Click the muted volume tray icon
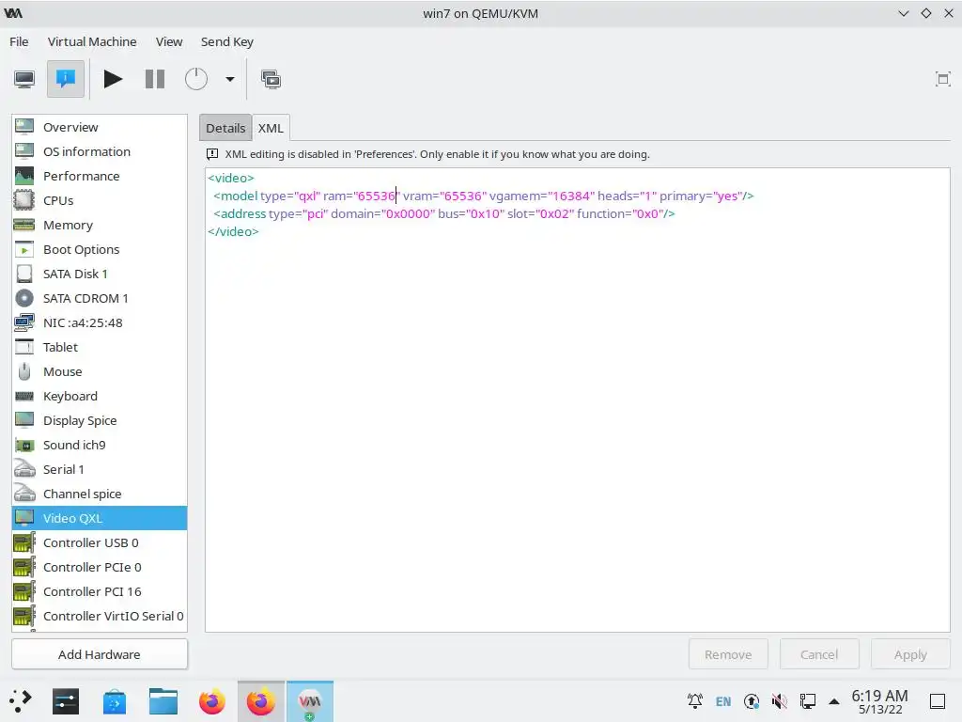The width and height of the screenshot is (962, 722). (780, 701)
